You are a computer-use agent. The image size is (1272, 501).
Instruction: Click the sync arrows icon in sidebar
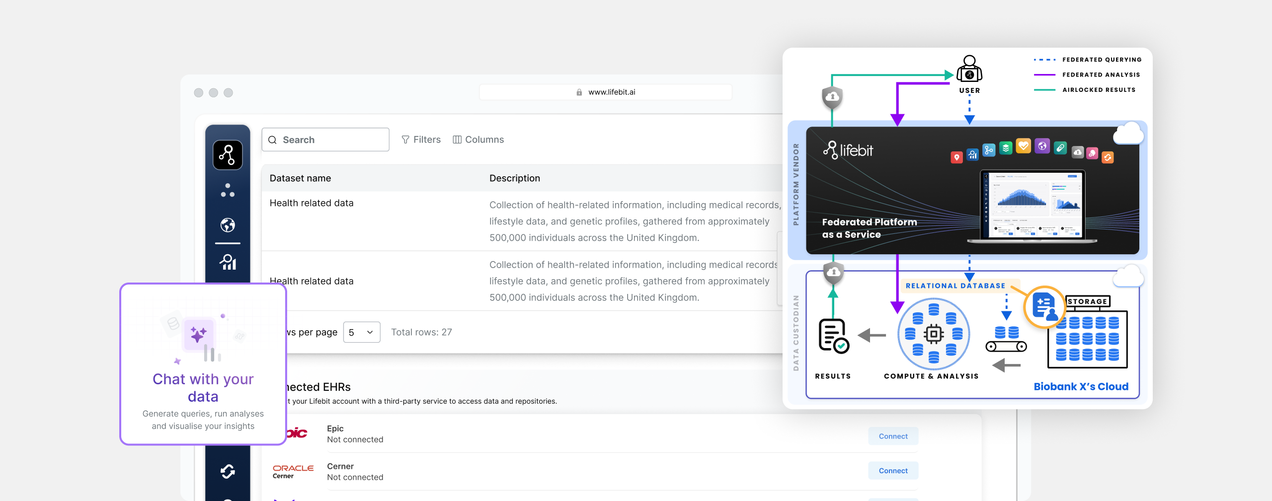click(x=228, y=471)
